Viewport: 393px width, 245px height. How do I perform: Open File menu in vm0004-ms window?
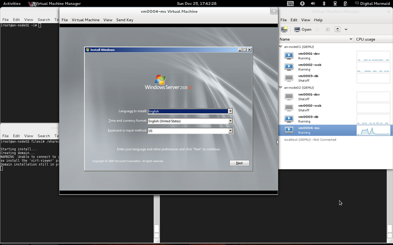(x=65, y=20)
